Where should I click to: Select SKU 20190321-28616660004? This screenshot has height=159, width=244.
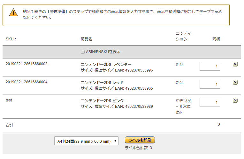click(x=27, y=82)
